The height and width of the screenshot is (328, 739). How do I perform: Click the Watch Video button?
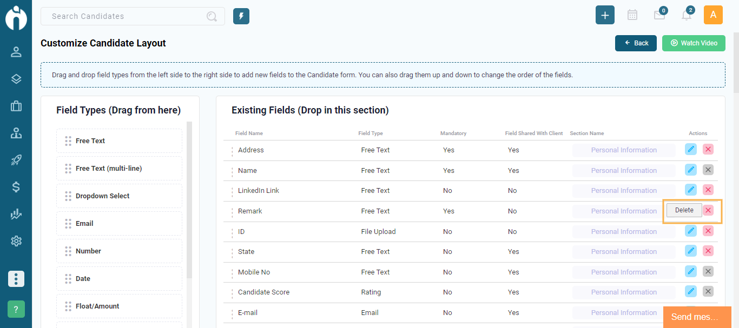694,43
